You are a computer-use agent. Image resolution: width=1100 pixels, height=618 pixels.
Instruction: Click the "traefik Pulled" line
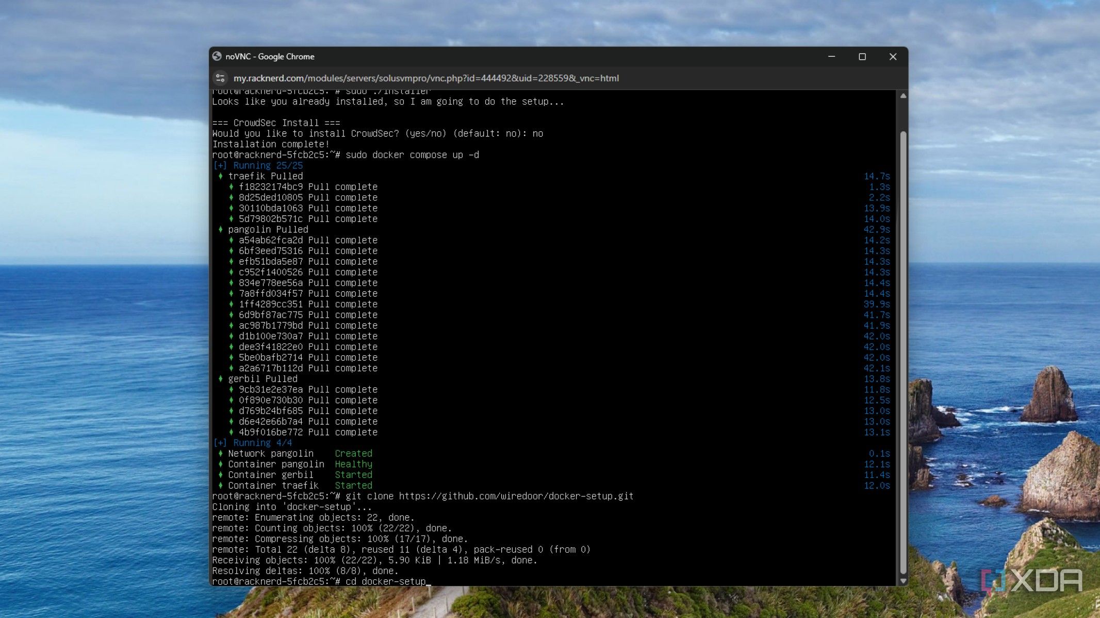(x=266, y=176)
